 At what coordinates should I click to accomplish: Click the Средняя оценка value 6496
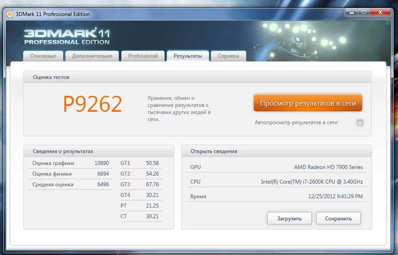103,184
